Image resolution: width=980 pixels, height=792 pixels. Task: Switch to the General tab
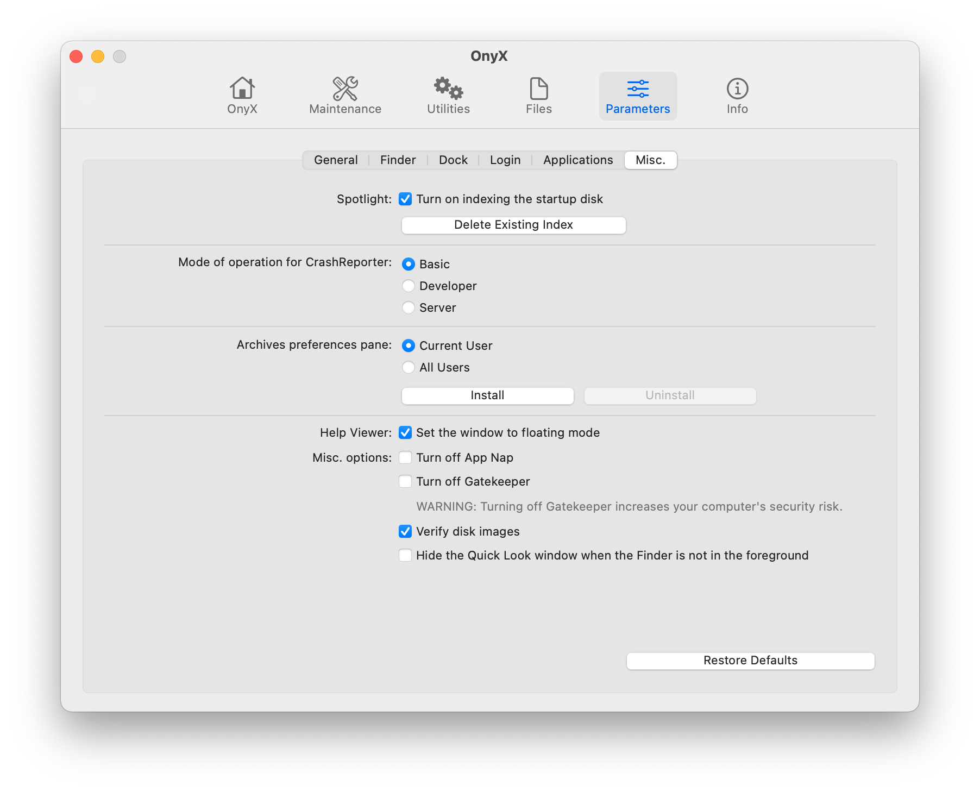click(x=336, y=160)
